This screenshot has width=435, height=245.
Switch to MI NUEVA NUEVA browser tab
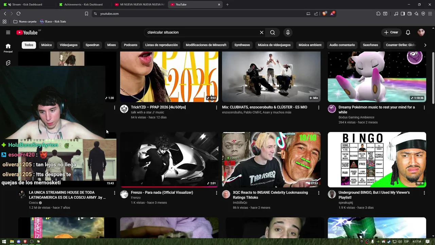click(139, 4)
